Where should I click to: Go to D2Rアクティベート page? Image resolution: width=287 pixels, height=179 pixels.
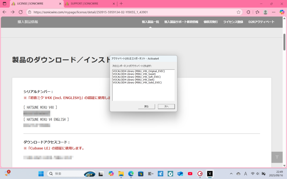pos(261,22)
